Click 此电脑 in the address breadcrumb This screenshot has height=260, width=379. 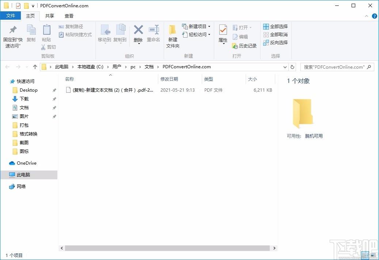click(x=62, y=67)
